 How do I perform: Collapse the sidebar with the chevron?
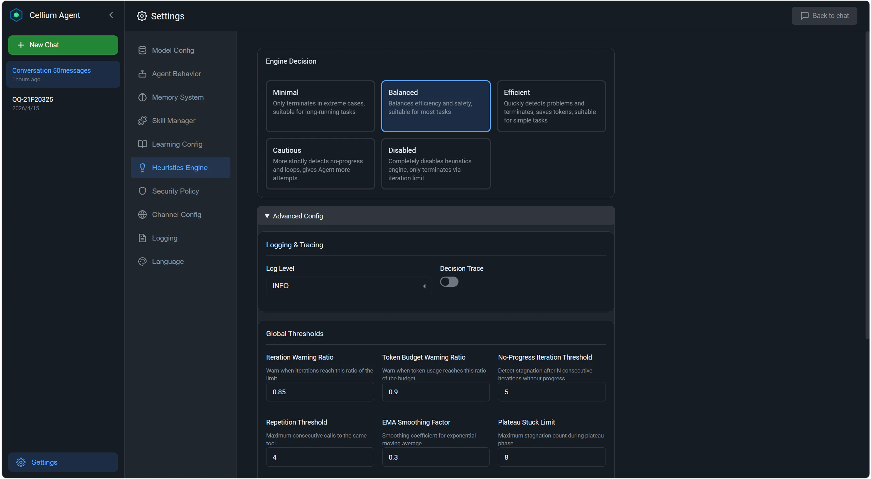coord(111,15)
